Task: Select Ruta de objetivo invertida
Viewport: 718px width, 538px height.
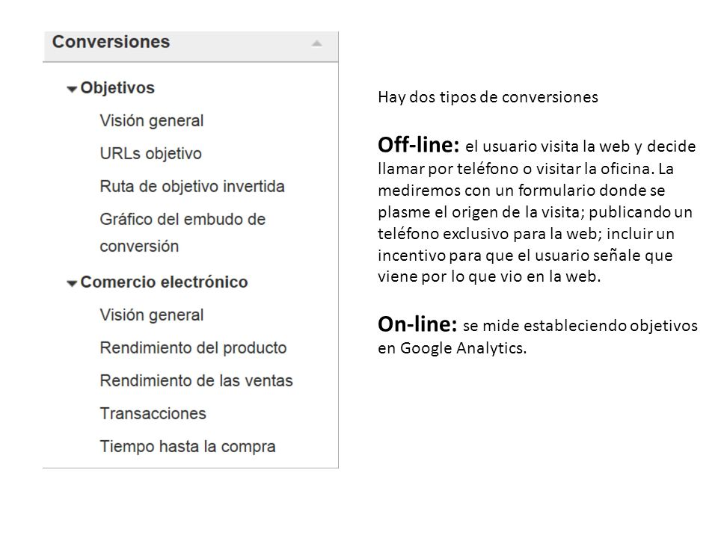Action: point(192,187)
